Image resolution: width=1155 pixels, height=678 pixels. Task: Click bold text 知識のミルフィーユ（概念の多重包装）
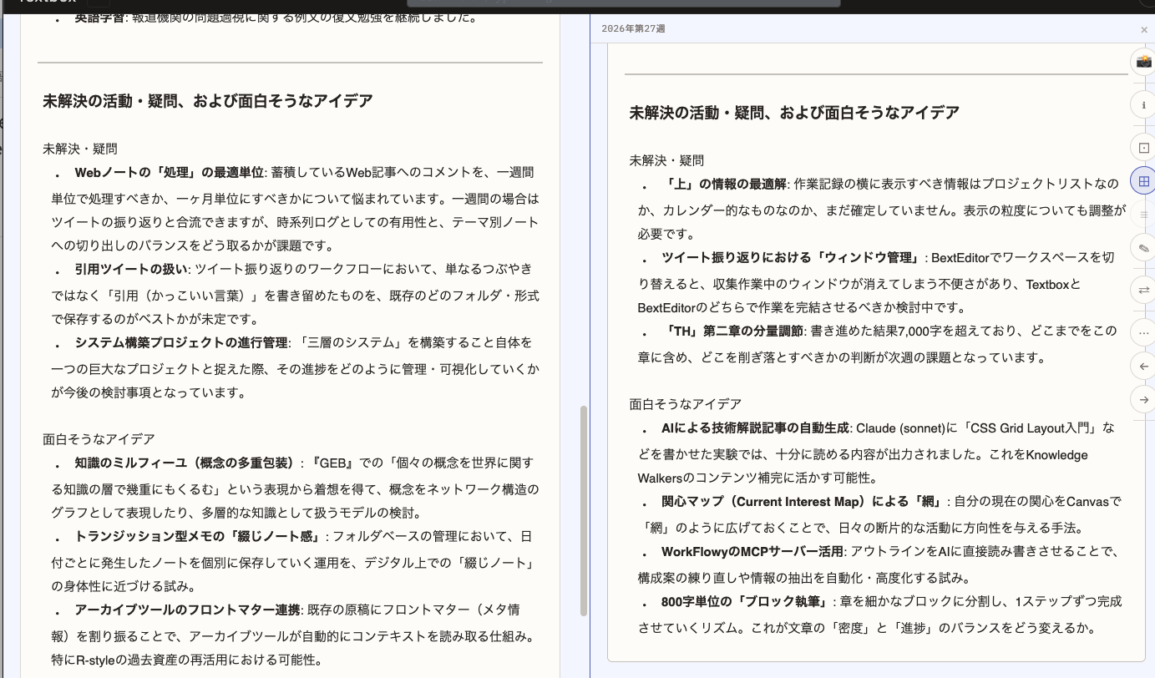click(186, 463)
